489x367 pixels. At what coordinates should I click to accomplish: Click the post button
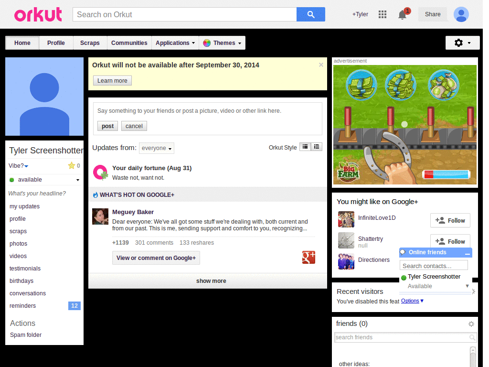click(107, 126)
